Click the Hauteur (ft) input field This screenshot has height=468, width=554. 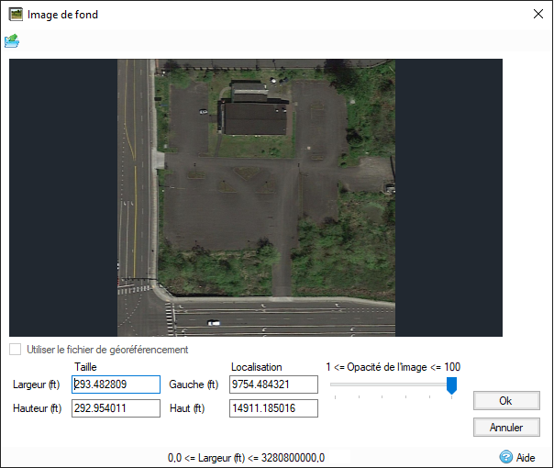coord(116,408)
